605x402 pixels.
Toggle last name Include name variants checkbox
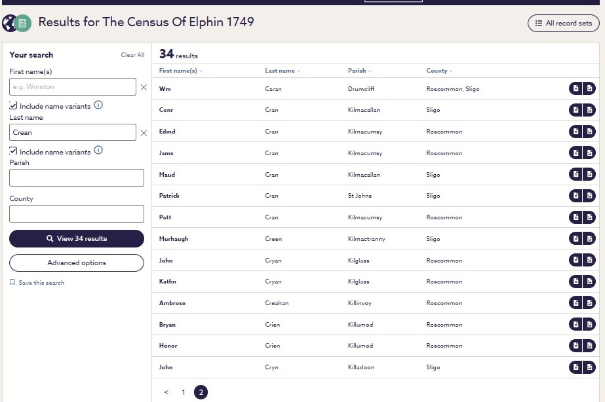pyautogui.click(x=13, y=151)
